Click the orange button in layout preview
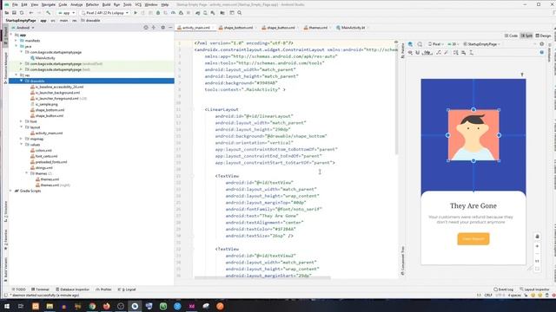Viewport: 556px width, 312px height. pyautogui.click(x=473, y=239)
